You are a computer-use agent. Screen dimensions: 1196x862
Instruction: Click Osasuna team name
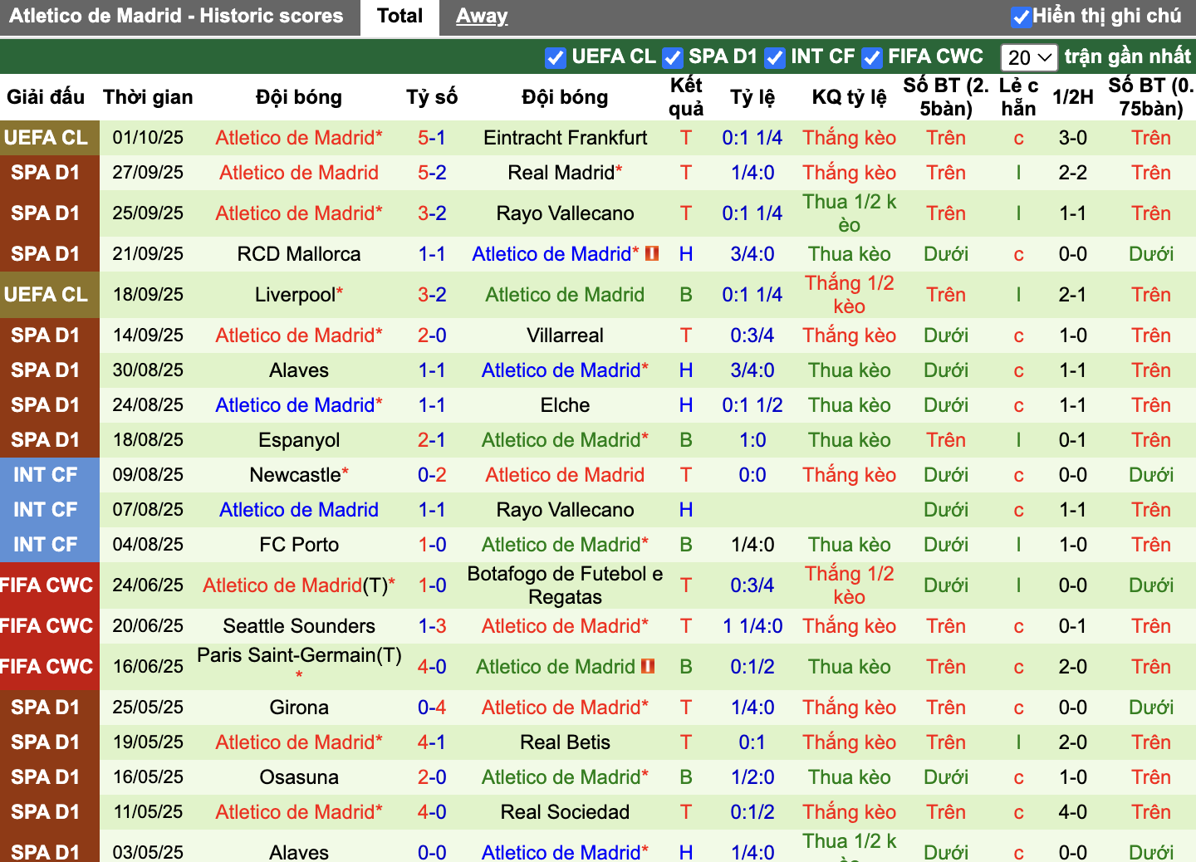pyautogui.click(x=299, y=777)
